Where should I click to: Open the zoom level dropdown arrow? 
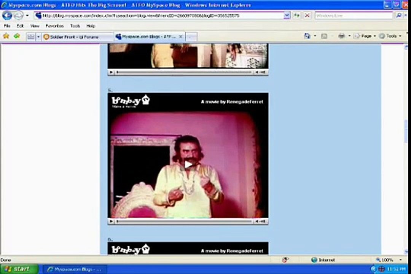400,260
